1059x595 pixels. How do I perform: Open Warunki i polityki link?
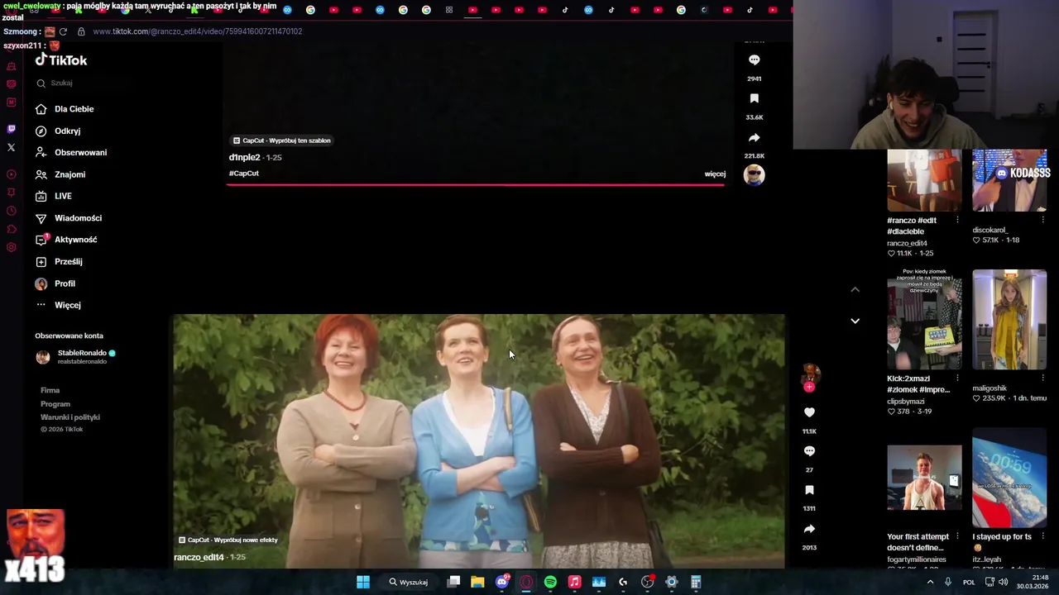coord(70,417)
